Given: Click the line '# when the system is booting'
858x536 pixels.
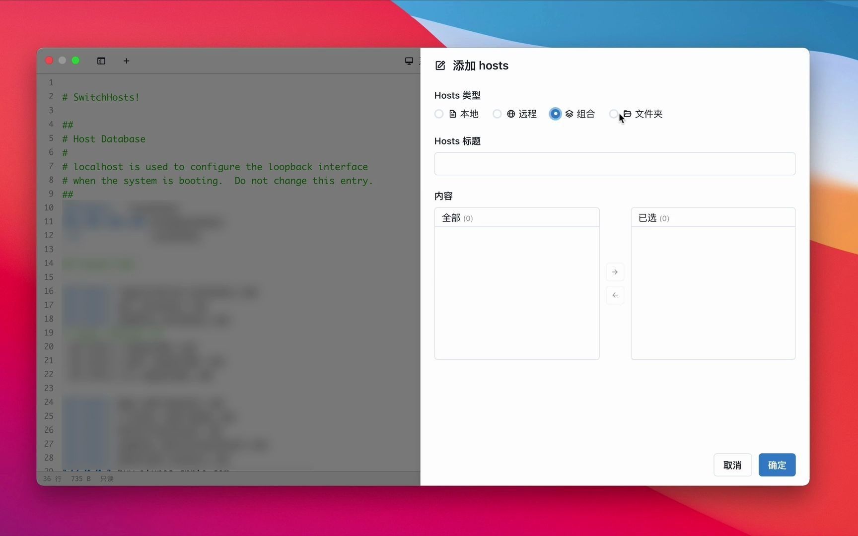Looking at the screenshot, I should [217, 181].
